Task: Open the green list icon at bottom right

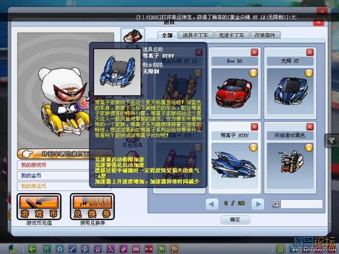Action: (280, 249)
